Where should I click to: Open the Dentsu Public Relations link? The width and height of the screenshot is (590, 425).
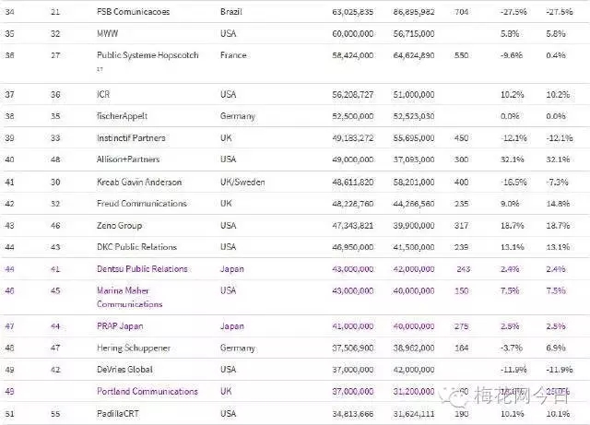(x=142, y=269)
